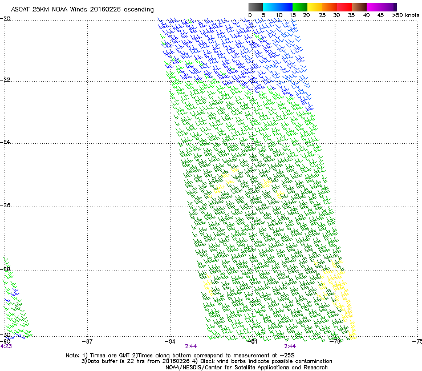Screen dimensions: 422x371
Task: Click the "NOAA/NESDIS/Center for Satellite Applications and Research" credit
Action: click(x=246, y=368)
